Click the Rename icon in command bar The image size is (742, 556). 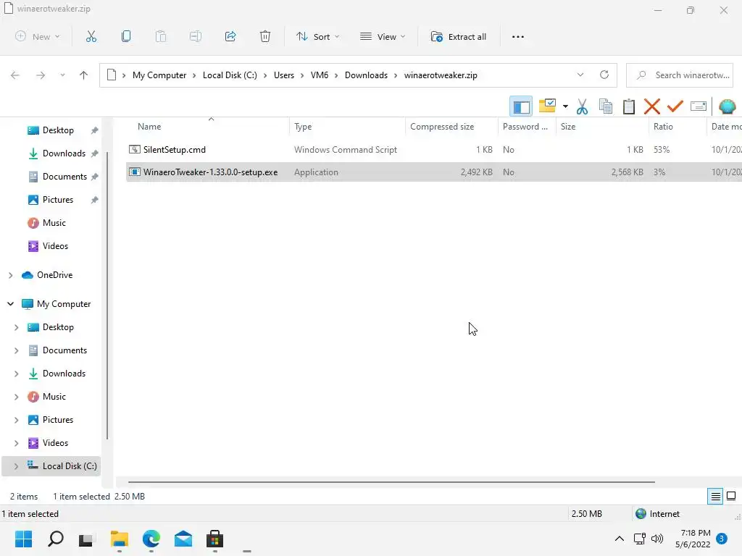pos(196,36)
